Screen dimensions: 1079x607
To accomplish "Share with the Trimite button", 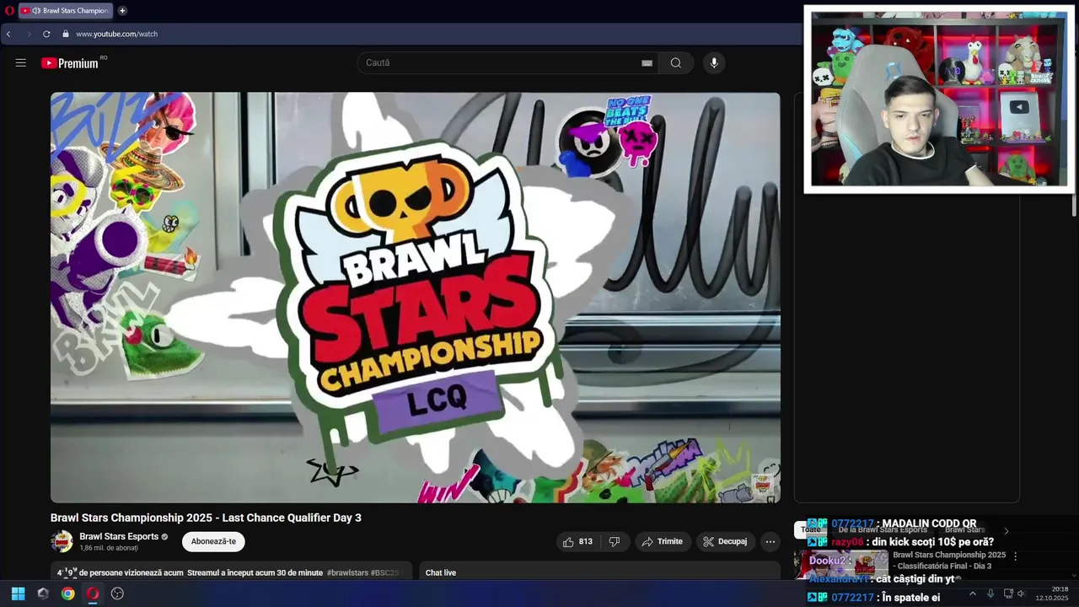I will 663,541.
